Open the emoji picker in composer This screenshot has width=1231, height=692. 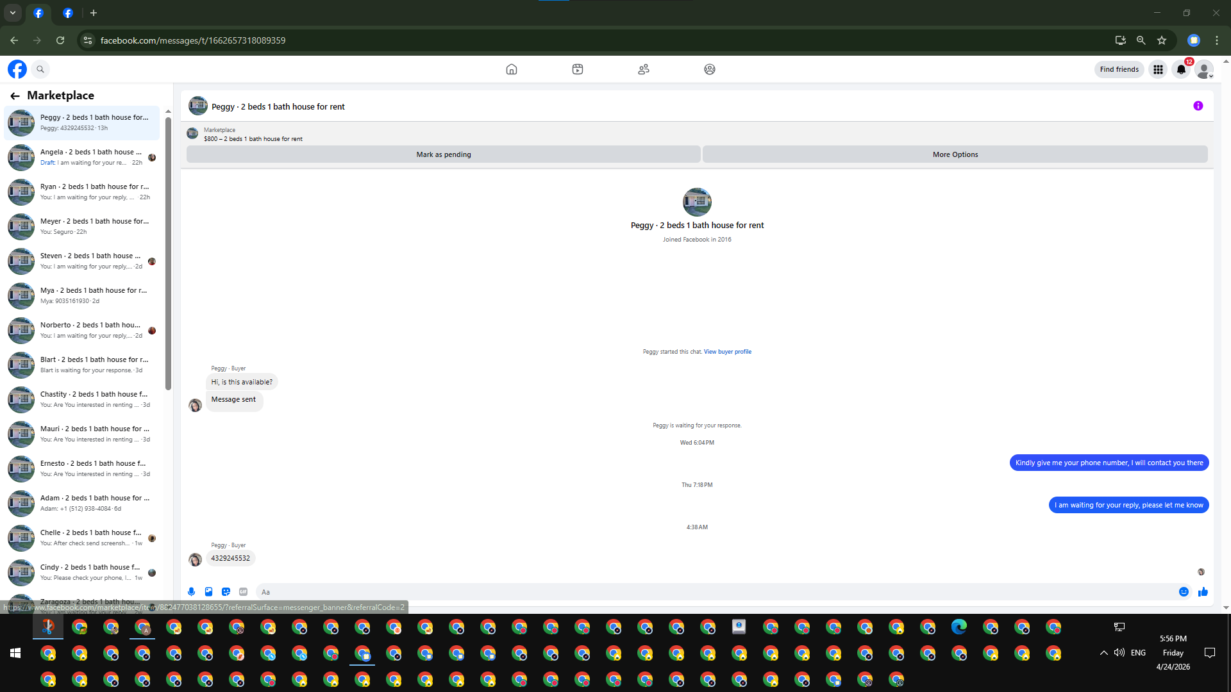click(1184, 592)
